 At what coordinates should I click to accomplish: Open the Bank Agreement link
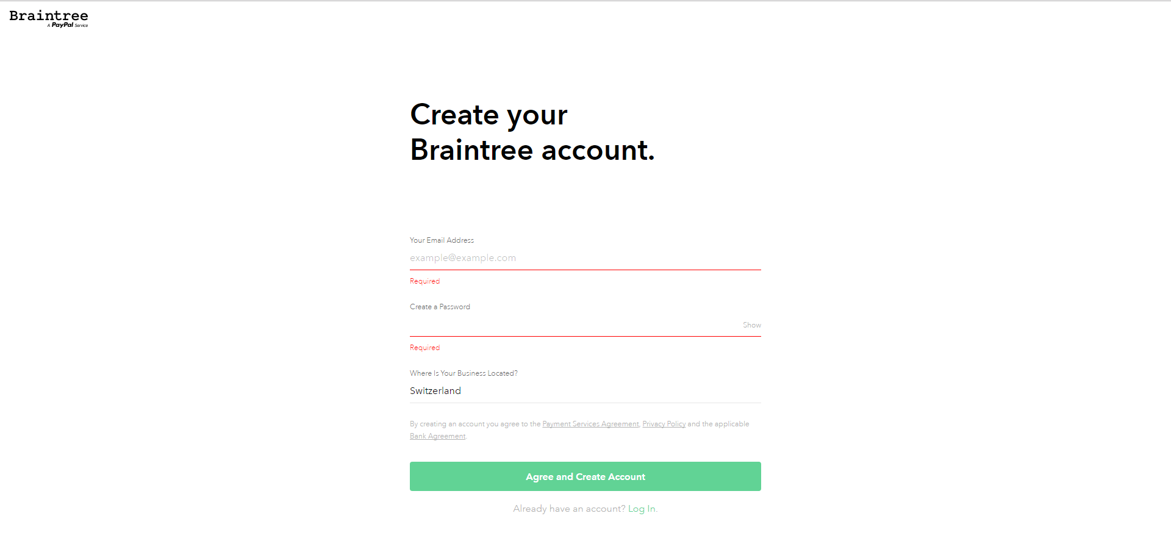tap(437, 436)
